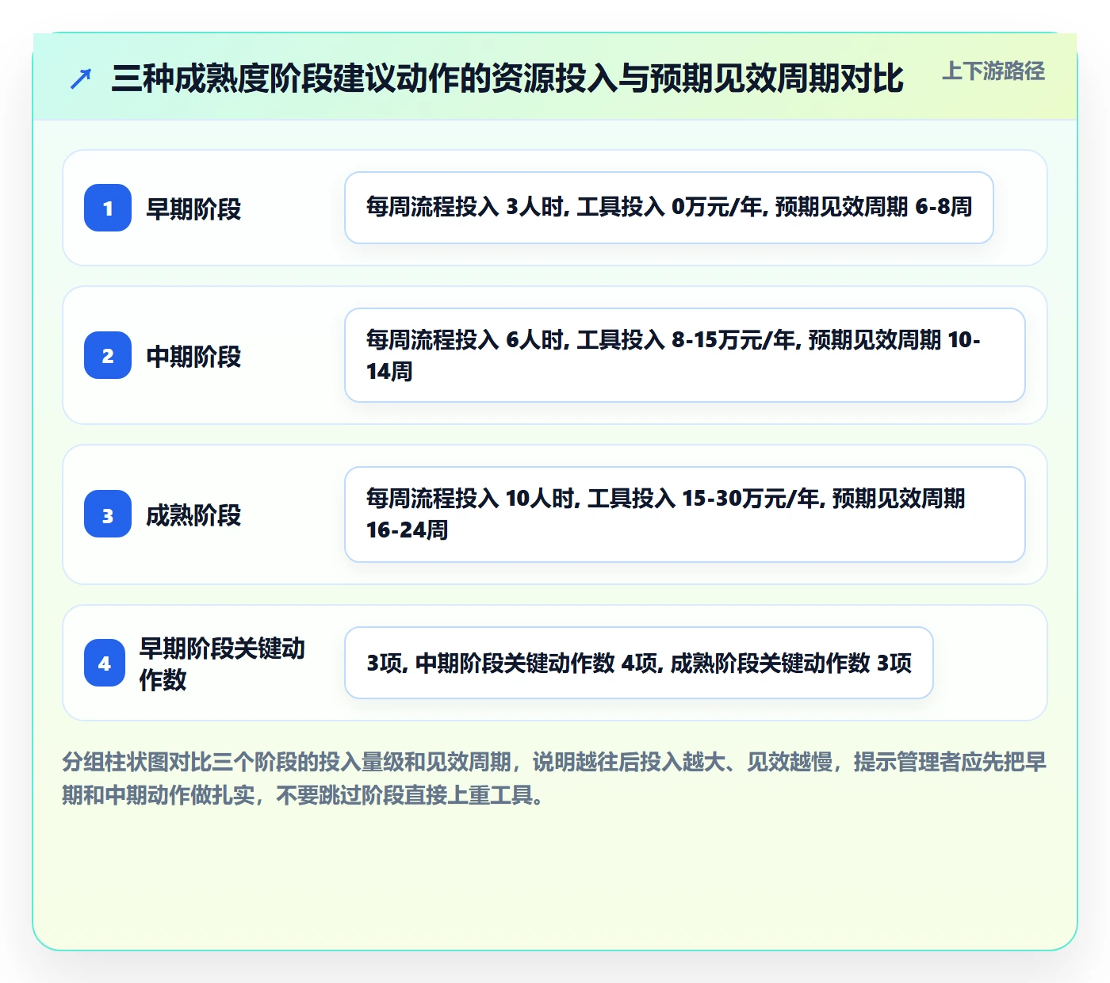Click the 早期阶段 row label
This screenshot has height=983, width=1110.
(193, 208)
